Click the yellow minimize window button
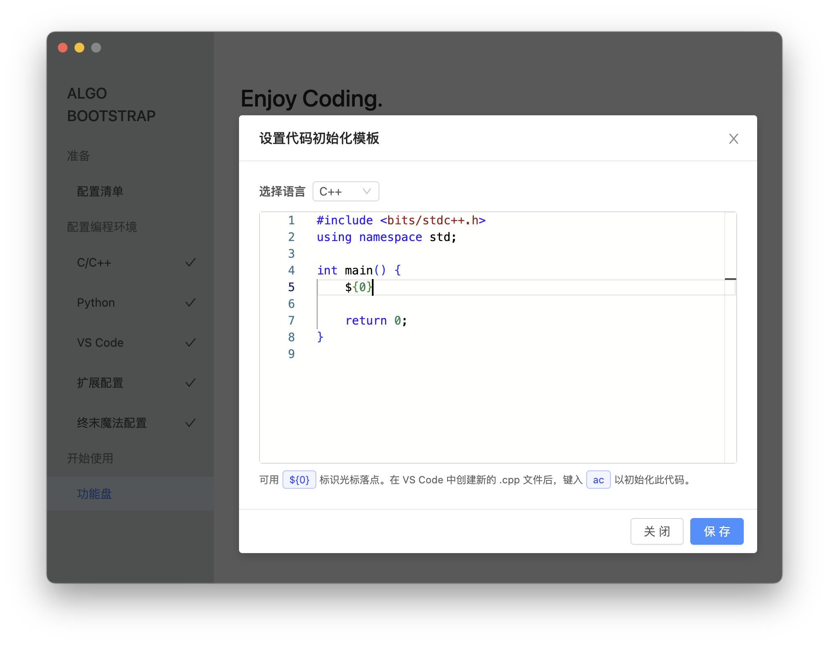The image size is (829, 645). pyautogui.click(x=79, y=48)
